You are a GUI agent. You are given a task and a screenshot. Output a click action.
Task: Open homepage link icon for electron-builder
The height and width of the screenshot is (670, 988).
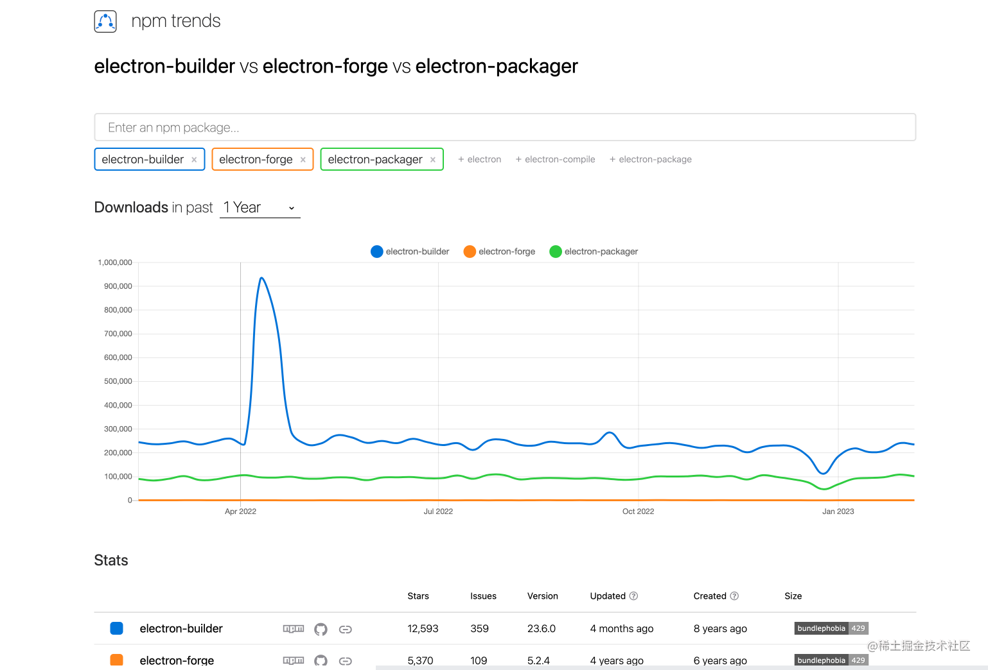(346, 629)
